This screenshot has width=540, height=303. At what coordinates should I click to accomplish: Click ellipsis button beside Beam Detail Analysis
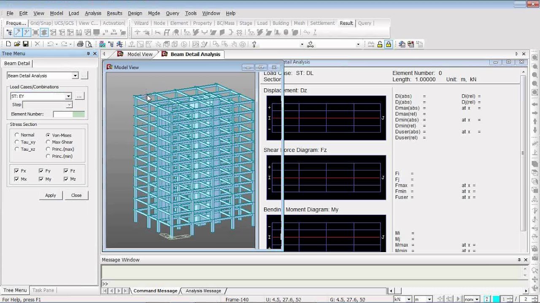click(84, 76)
